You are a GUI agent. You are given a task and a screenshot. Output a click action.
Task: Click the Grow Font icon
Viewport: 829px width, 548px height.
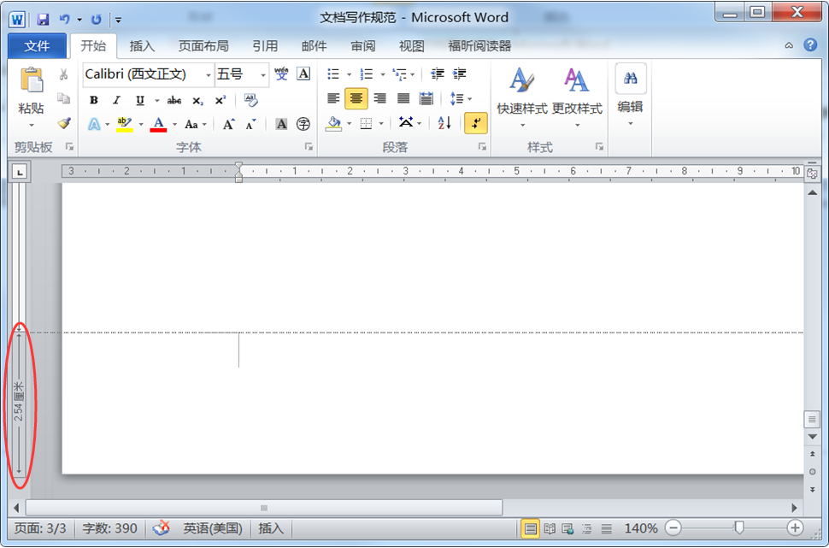pyautogui.click(x=228, y=124)
